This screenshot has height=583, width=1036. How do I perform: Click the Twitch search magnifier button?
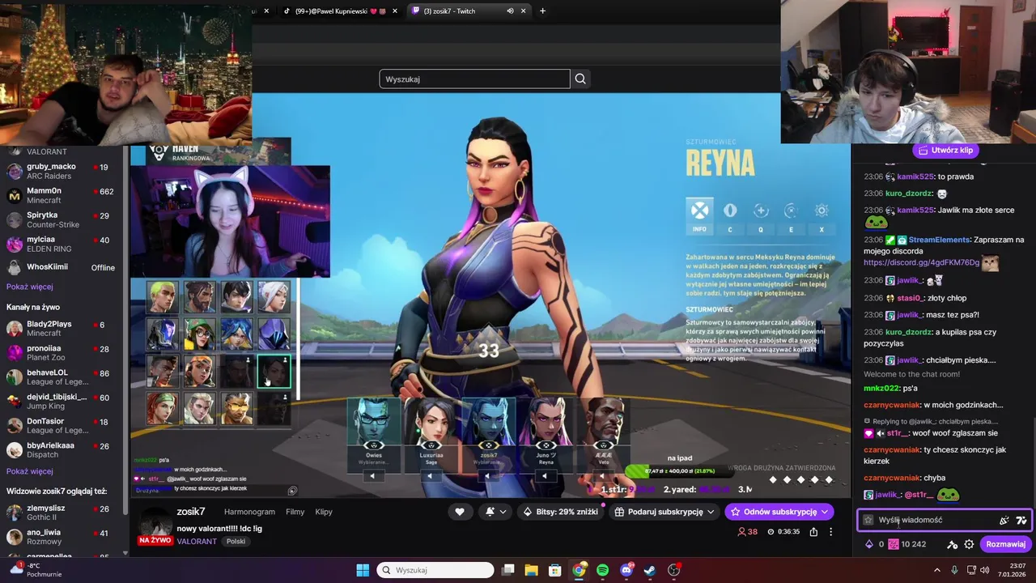click(x=580, y=79)
